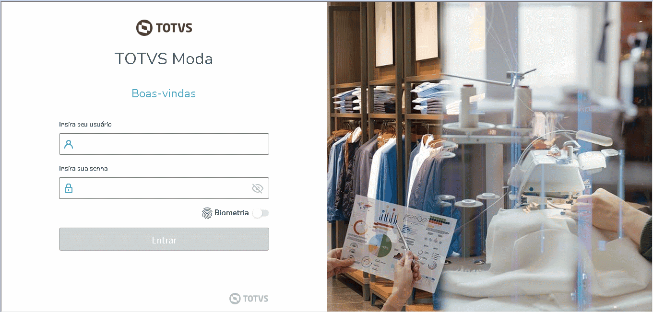Click the "Insira seu usuário" label
653x312 pixels.
click(85, 124)
